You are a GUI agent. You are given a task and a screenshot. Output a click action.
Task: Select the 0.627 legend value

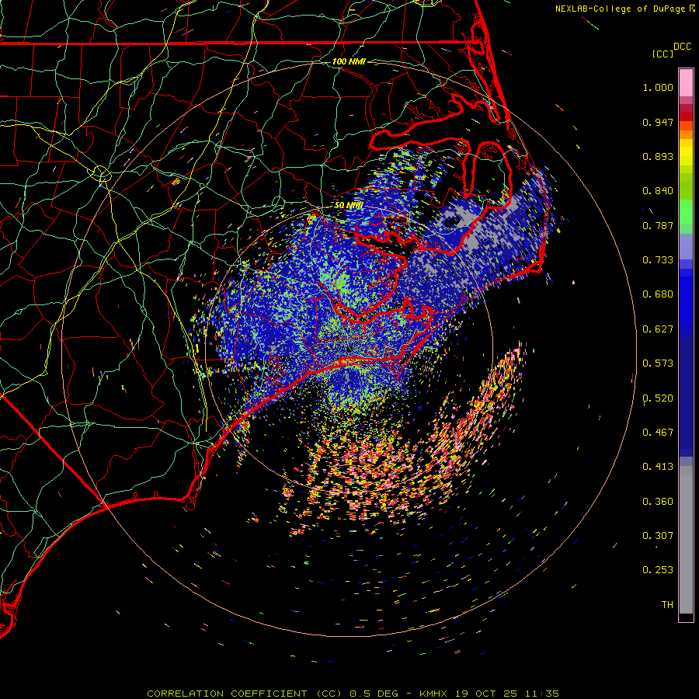click(658, 329)
